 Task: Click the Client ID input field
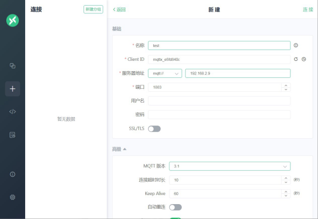click(x=219, y=60)
